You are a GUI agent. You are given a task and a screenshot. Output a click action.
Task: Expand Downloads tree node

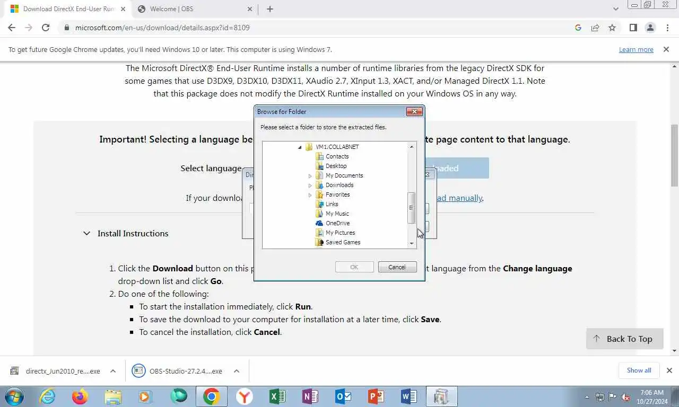pyautogui.click(x=310, y=185)
